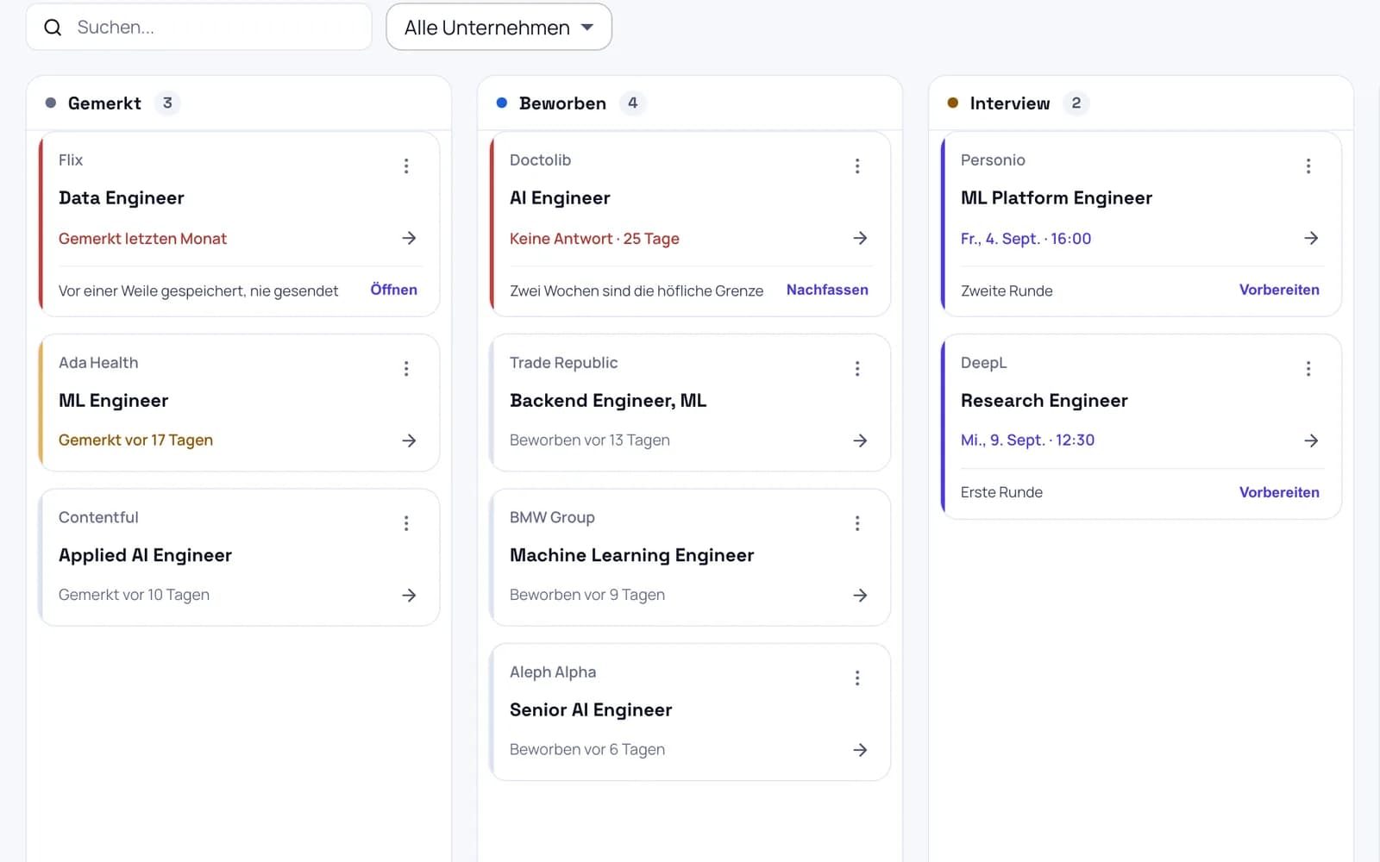Open options menu for Ada Health card
The image size is (1380, 862).
[x=406, y=369]
